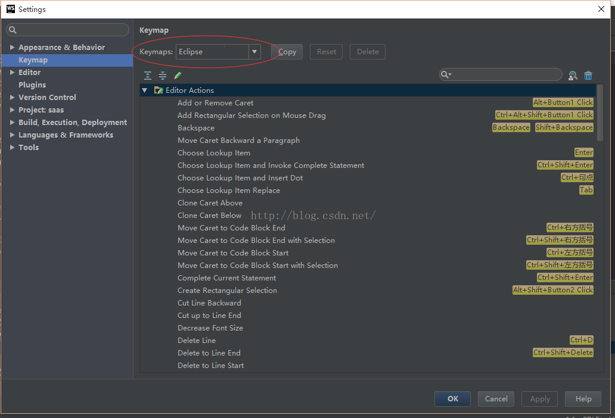Open Plugins in the settings sidebar
The width and height of the screenshot is (615, 418).
point(32,85)
